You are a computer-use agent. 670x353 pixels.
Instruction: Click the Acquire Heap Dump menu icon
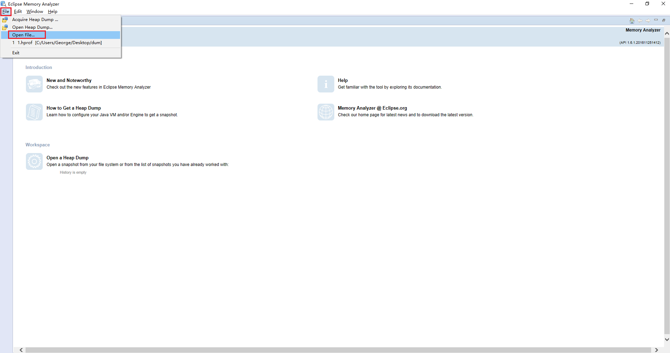[x=5, y=20]
